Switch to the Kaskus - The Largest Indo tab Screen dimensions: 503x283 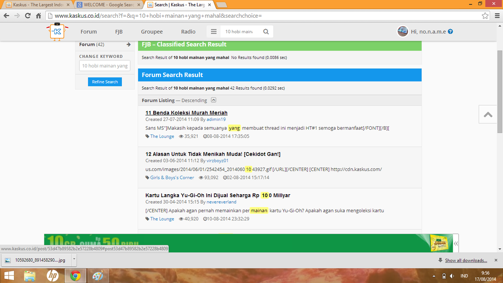tap(38, 5)
